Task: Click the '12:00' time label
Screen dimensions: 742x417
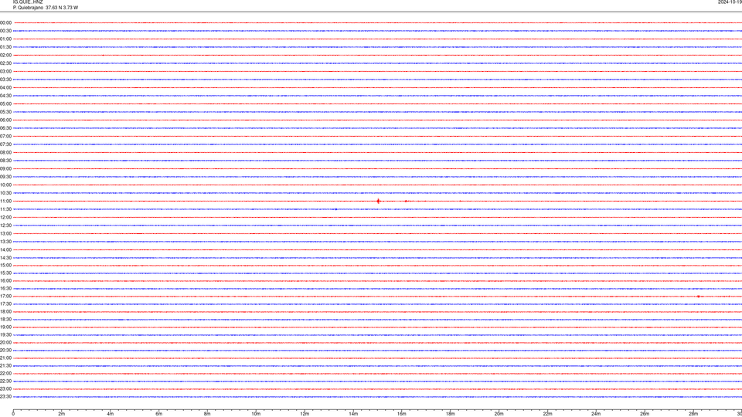Action: (x=5, y=218)
